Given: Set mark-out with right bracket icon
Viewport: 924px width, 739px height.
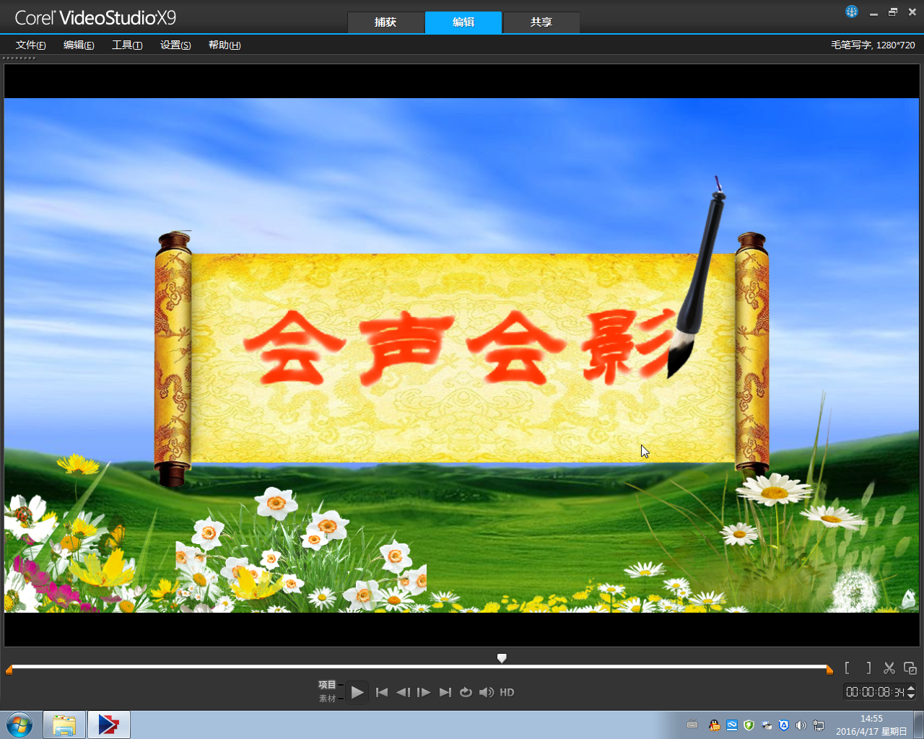Looking at the screenshot, I should [x=868, y=668].
